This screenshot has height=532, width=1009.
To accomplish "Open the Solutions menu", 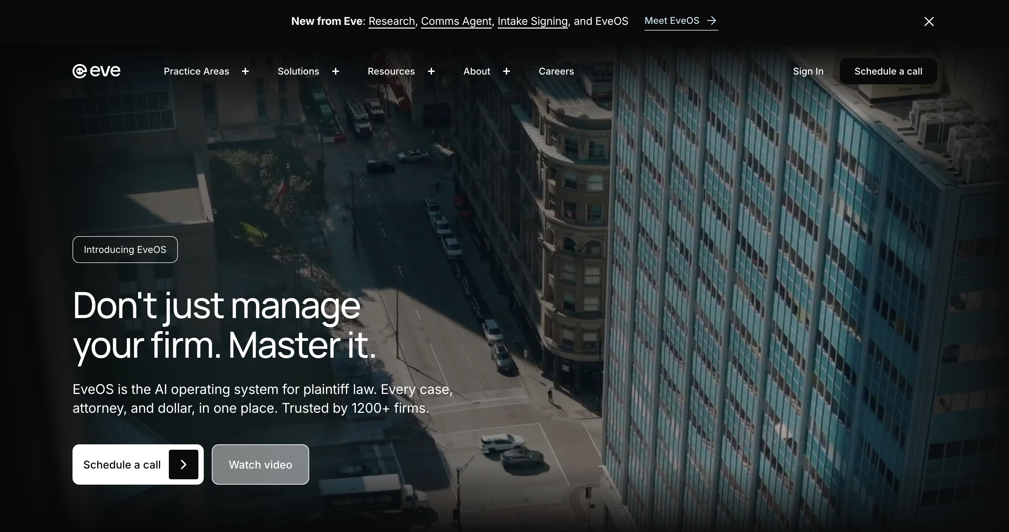I will 298,71.
